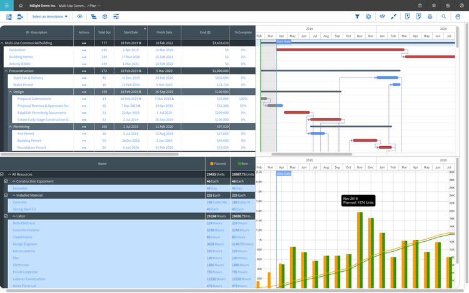Click the print icon in toolbar
Viewport: 469px width, 293px height.
coord(430,16)
